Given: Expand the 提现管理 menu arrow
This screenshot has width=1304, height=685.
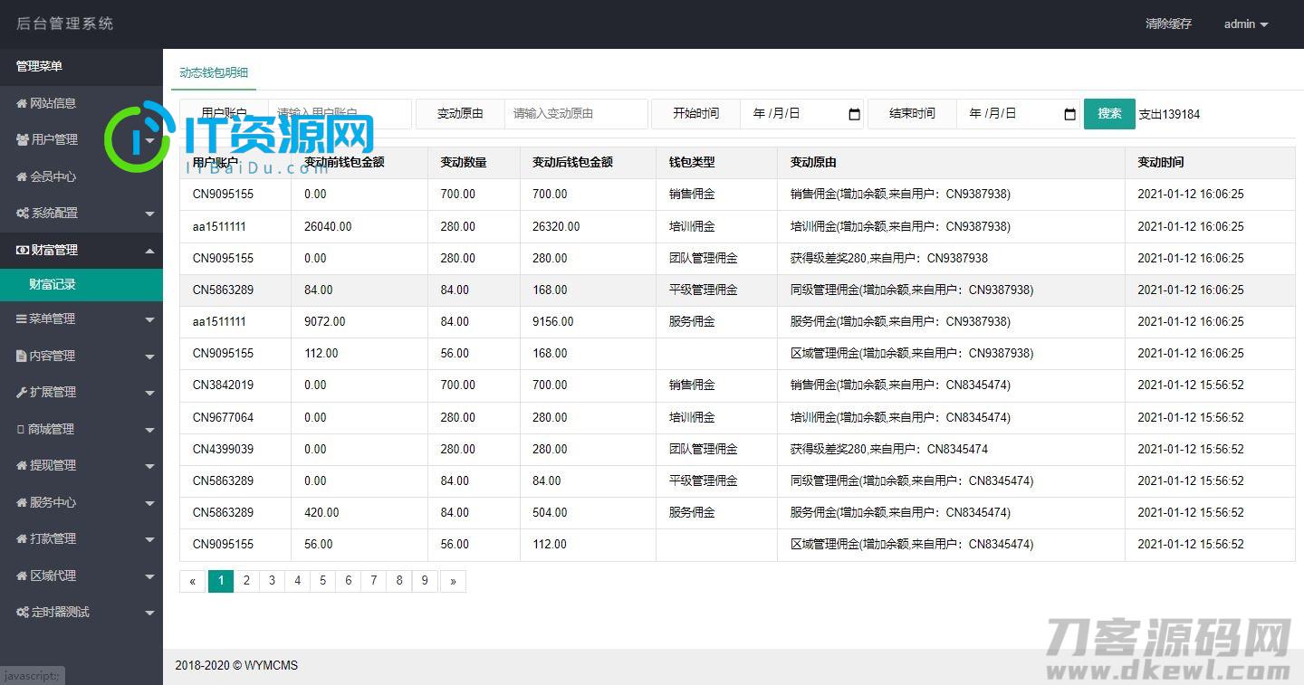Looking at the screenshot, I should 149,466.
